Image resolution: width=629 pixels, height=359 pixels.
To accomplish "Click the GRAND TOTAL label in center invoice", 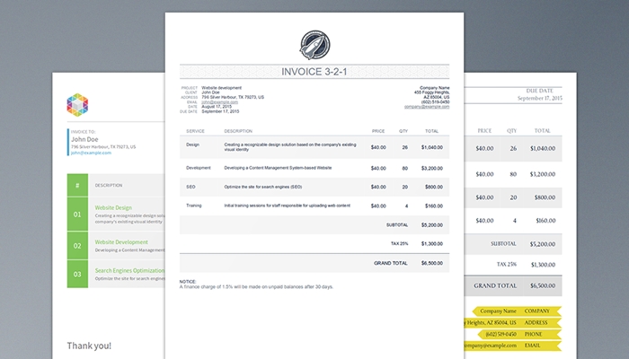I will point(390,263).
